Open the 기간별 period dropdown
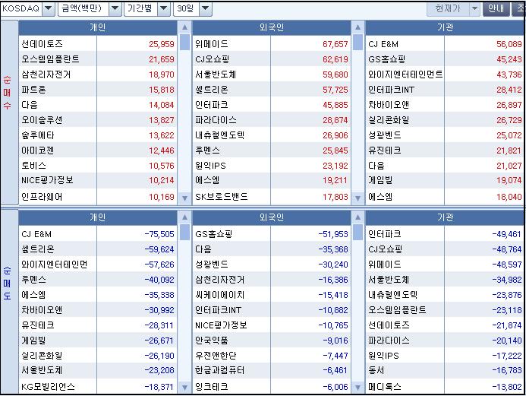 point(164,8)
